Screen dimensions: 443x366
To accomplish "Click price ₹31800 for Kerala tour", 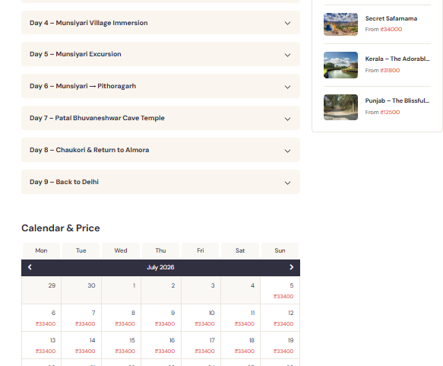I will click(390, 71).
